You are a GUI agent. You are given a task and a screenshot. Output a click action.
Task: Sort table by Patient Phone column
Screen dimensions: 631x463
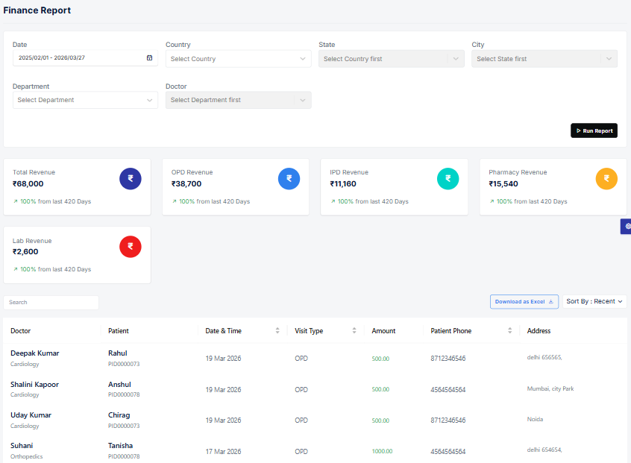[x=510, y=331]
